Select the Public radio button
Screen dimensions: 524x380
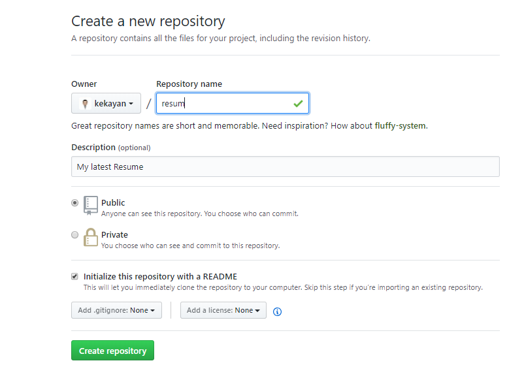click(x=75, y=202)
